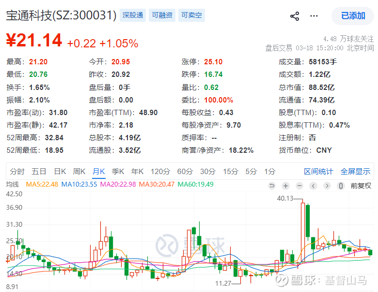Click the 11.27 low marker on chart
The width and height of the screenshot is (378, 292).
(x=223, y=283)
